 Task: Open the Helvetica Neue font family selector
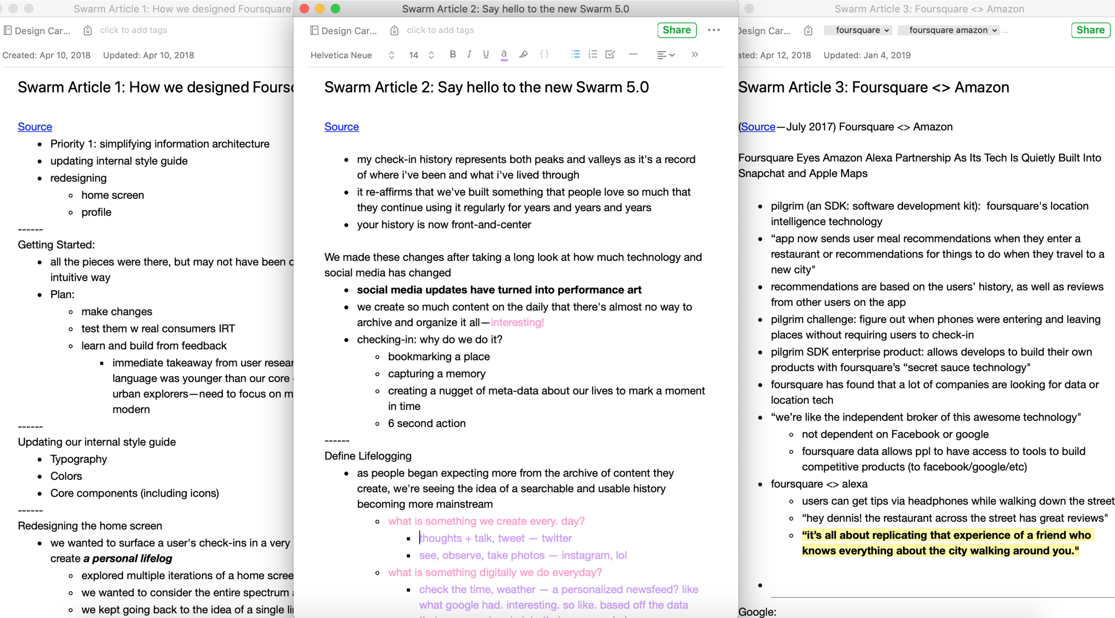click(x=352, y=55)
